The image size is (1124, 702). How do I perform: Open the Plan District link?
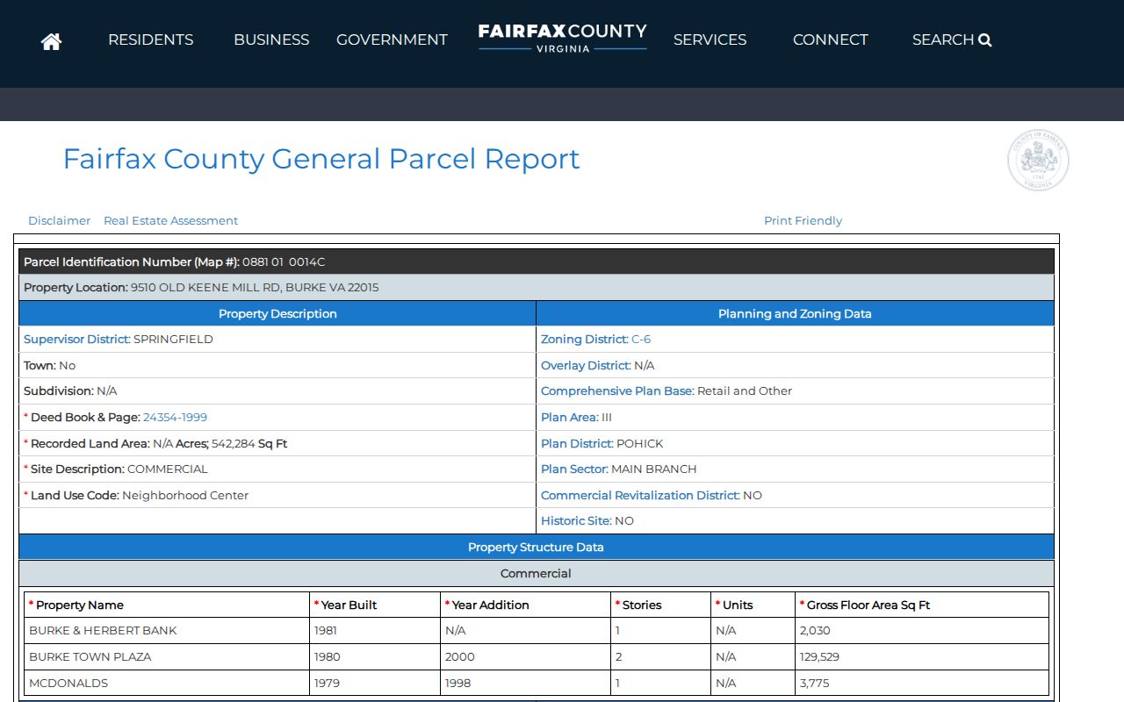pos(577,443)
